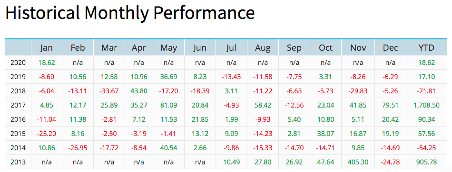Click the Historical Monthly Performance heading
The image size is (452, 172).
(130, 13)
